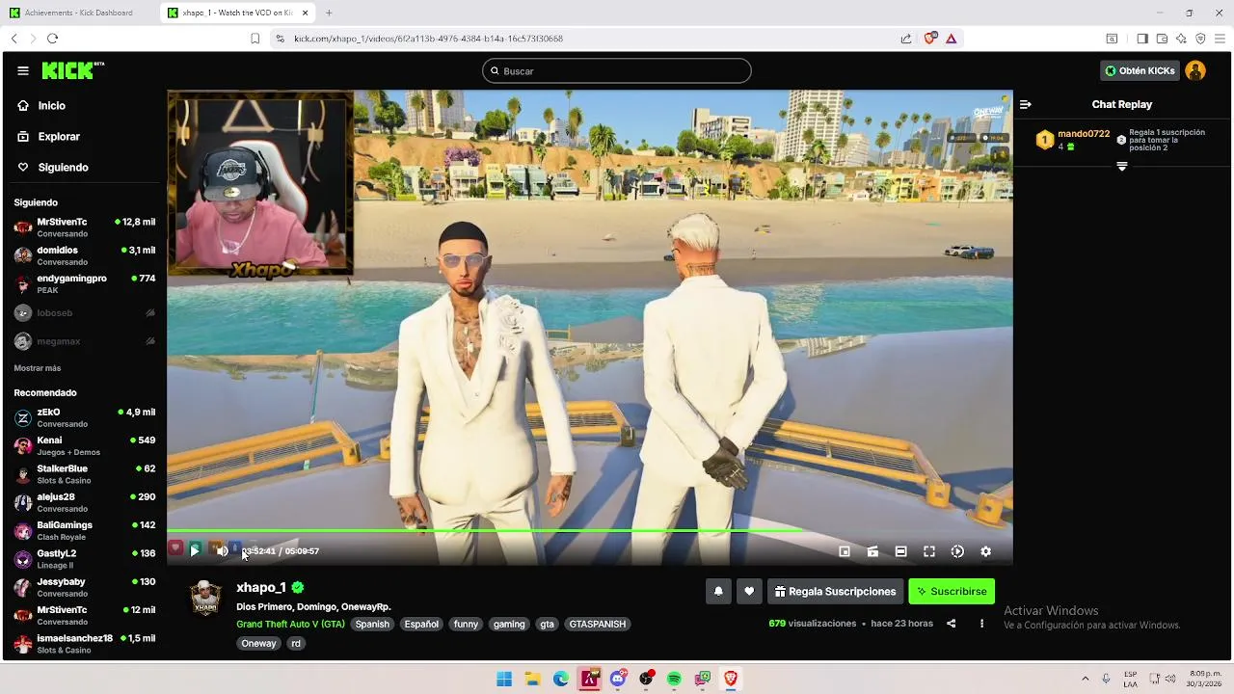Click the playback speed icon
The height and width of the screenshot is (694, 1234).
(x=957, y=551)
